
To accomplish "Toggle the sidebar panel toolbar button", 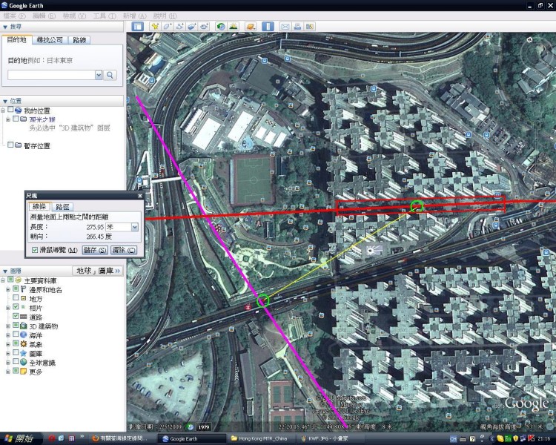I will pos(137,26).
